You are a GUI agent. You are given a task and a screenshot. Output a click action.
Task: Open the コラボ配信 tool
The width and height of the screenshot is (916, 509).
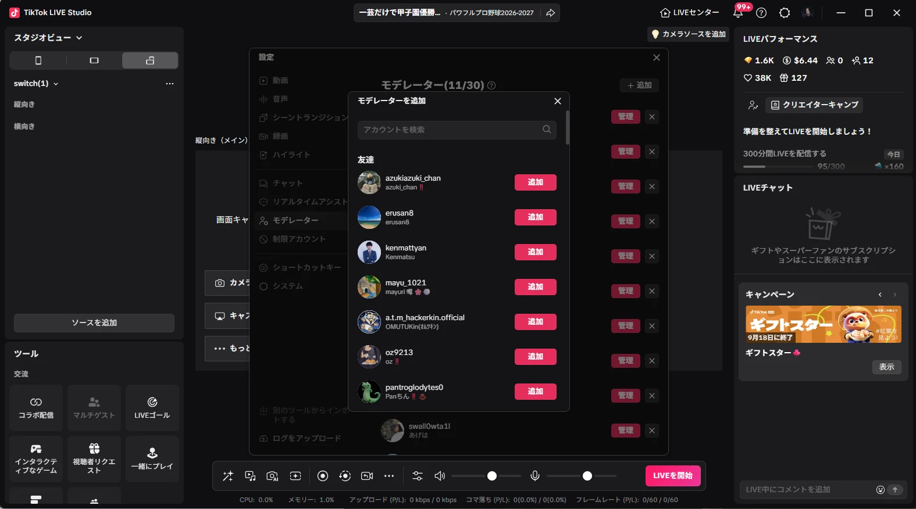pyautogui.click(x=36, y=408)
